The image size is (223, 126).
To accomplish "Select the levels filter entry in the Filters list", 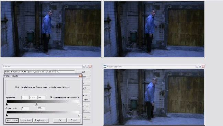I will [39, 72].
